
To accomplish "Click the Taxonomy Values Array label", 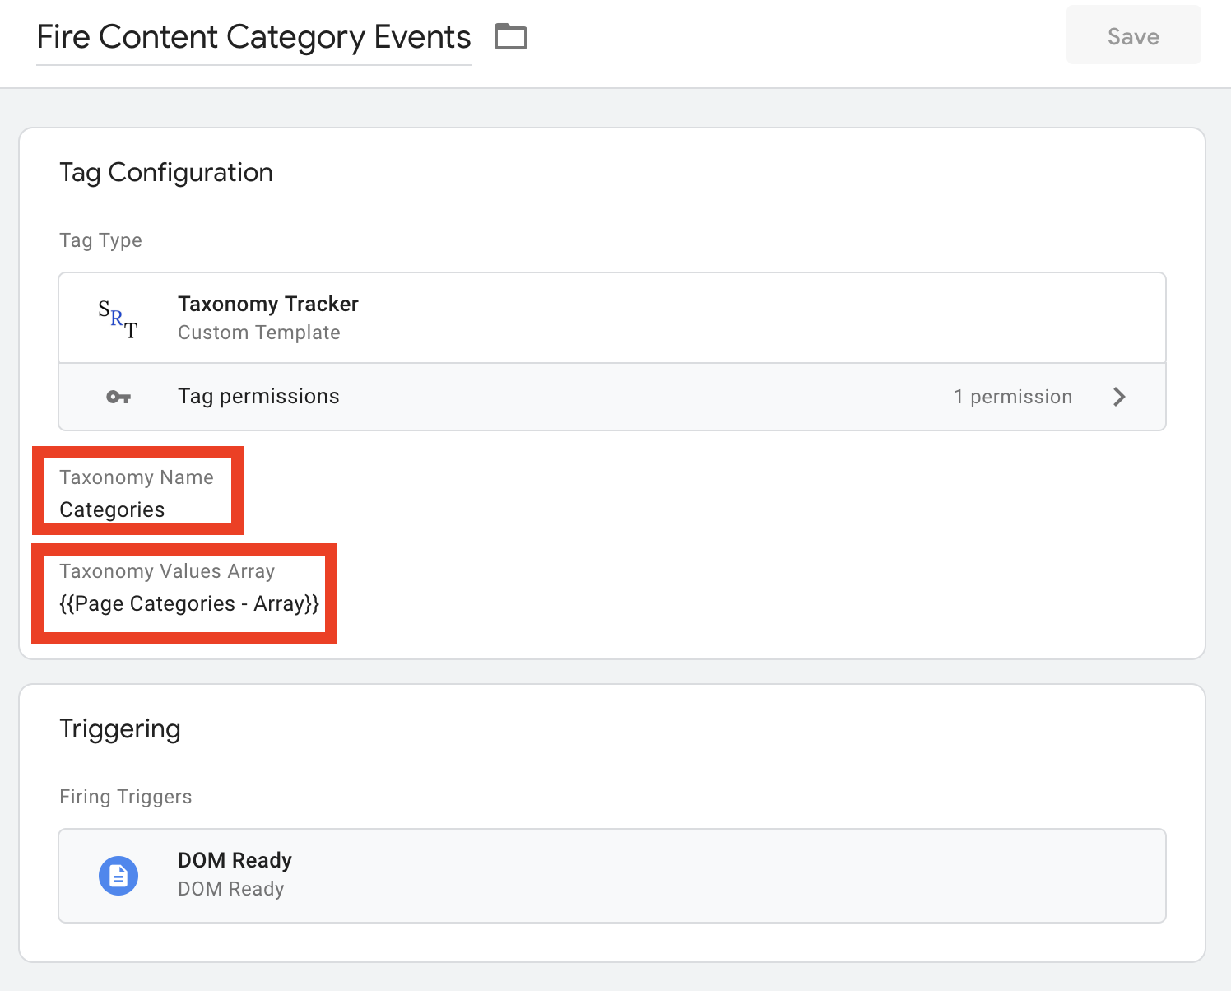I will click(167, 571).
